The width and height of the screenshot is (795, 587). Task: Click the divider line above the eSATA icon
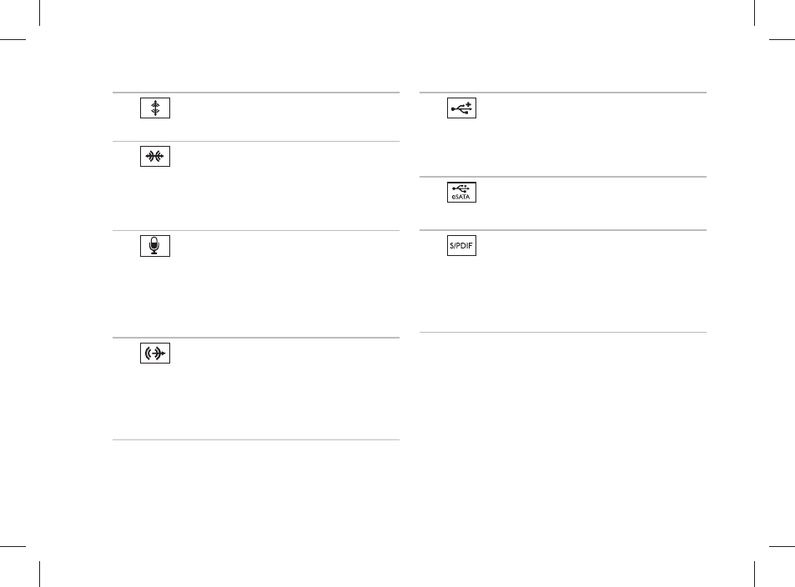click(563, 177)
